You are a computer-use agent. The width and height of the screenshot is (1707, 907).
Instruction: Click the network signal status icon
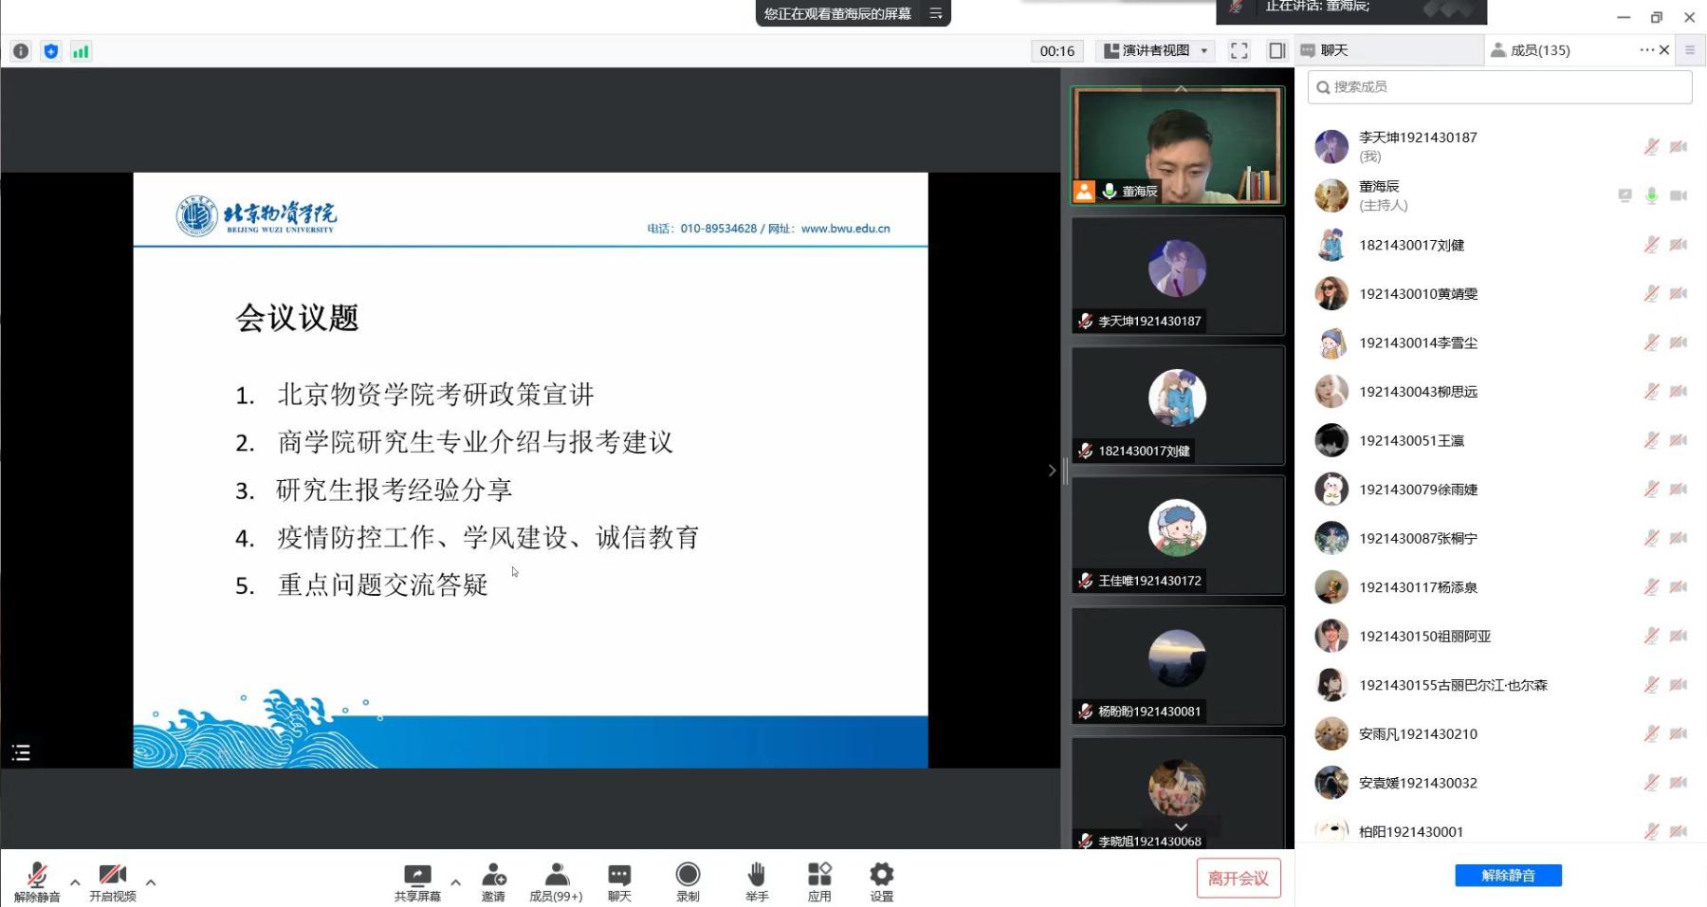point(81,51)
